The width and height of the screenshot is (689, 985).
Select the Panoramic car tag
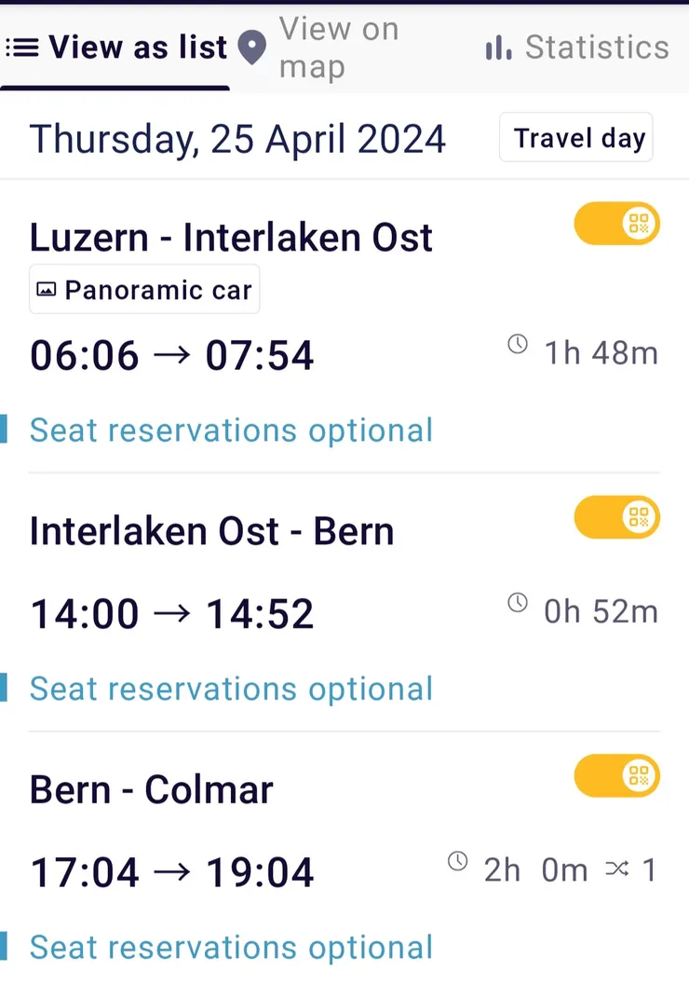point(145,291)
